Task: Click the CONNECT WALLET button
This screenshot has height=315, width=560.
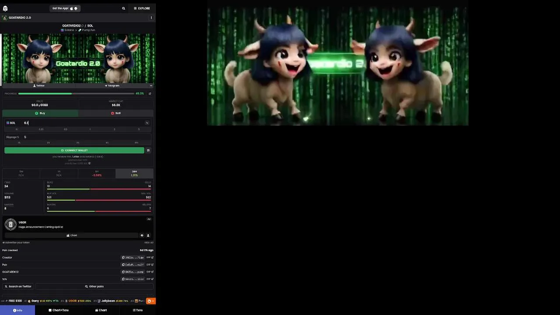Action: [74, 150]
